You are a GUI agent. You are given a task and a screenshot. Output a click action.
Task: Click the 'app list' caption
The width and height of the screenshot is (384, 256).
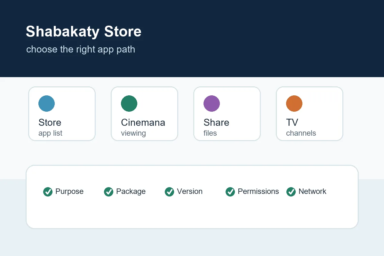point(50,133)
